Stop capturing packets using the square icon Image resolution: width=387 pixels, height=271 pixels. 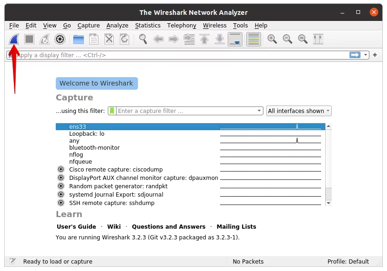coord(29,39)
